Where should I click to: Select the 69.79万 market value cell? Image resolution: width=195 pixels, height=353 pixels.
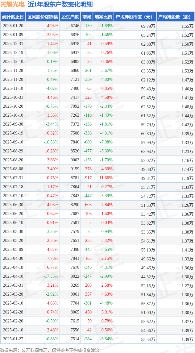coord(148,26)
